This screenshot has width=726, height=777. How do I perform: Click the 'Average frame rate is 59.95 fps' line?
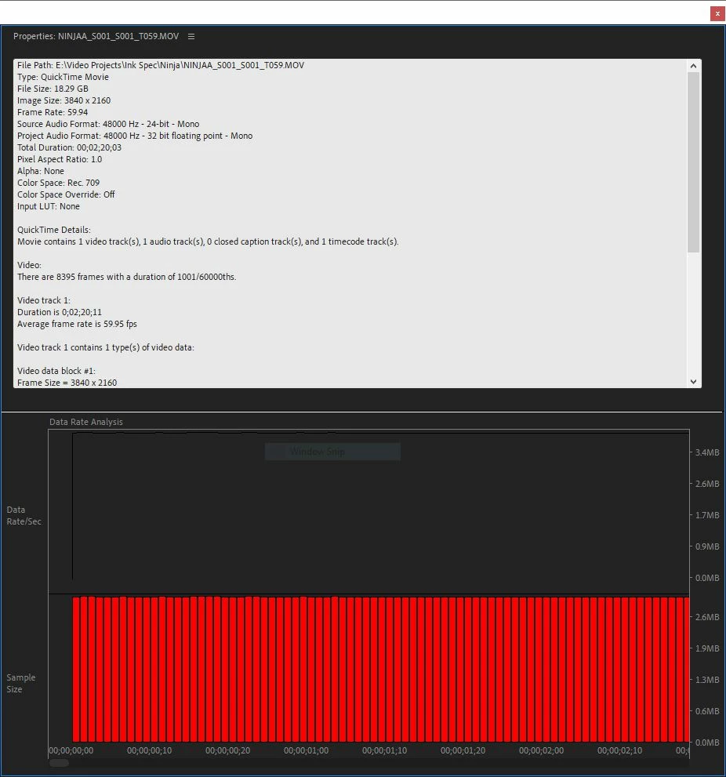click(x=78, y=324)
